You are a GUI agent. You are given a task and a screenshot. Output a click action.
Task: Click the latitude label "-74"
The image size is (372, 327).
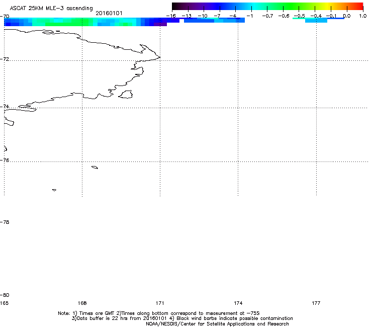[x=5, y=106]
